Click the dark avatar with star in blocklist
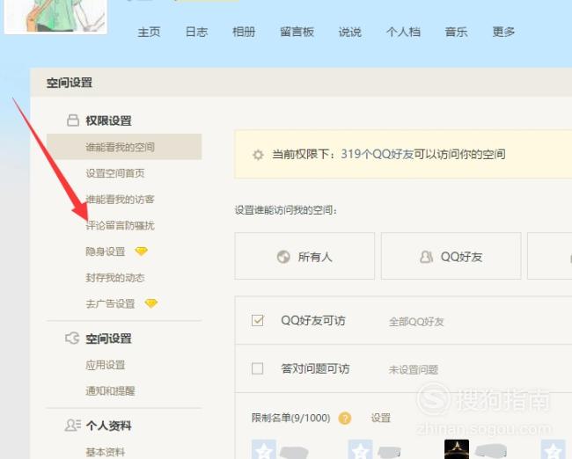The width and height of the screenshot is (572, 459). tap(457, 449)
